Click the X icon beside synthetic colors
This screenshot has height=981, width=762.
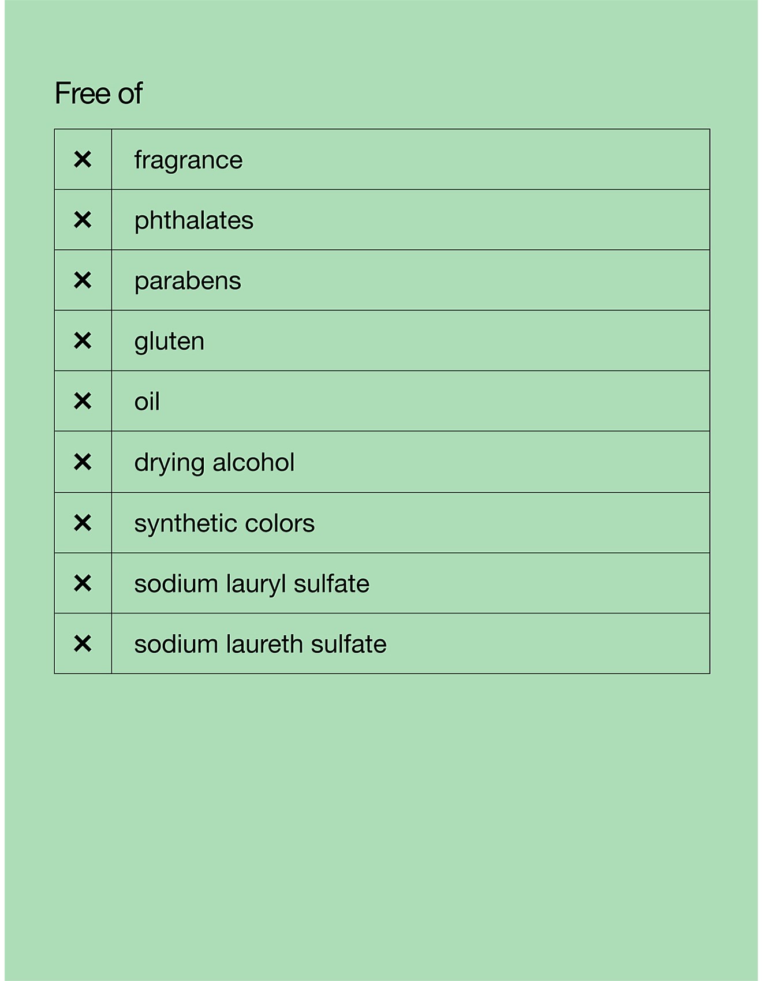[x=83, y=523]
